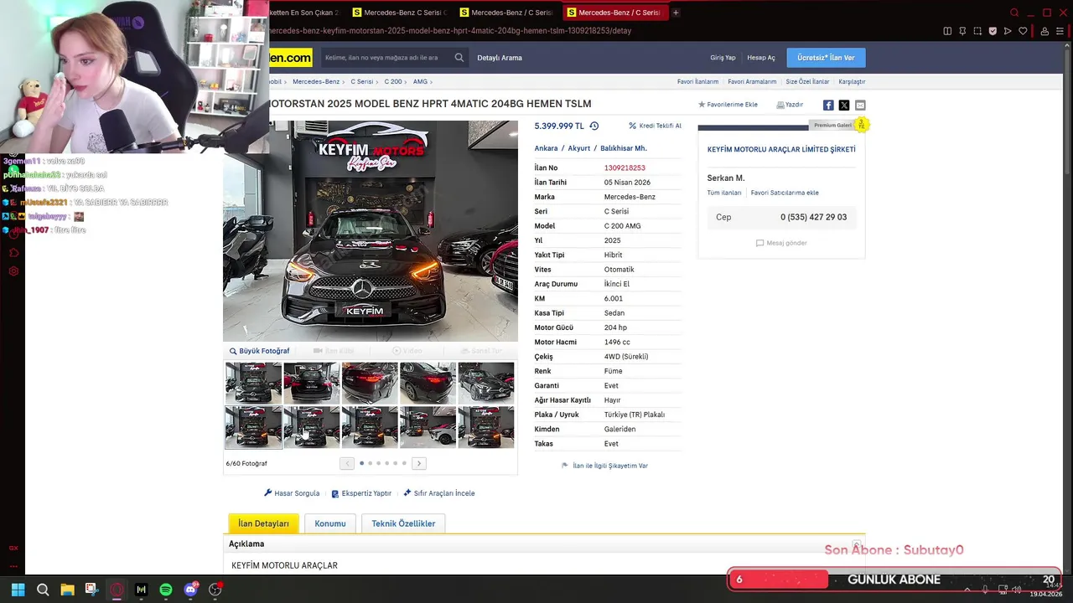This screenshot has height=603, width=1073.
Task: Go to previous photo thumbnails page arrow
Action: tap(347, 463)
